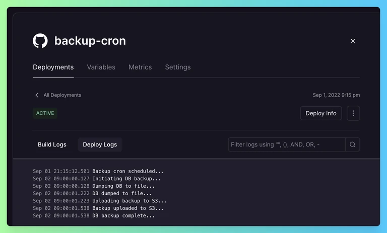The image size is (387, 233).
Task: Switch to the Deployments tab
Action: click(53, 67)
